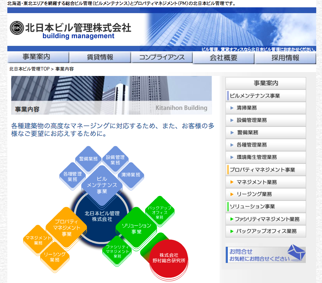Open the 採用情報 navigation tab
The image size is (322, 283).
285,58
